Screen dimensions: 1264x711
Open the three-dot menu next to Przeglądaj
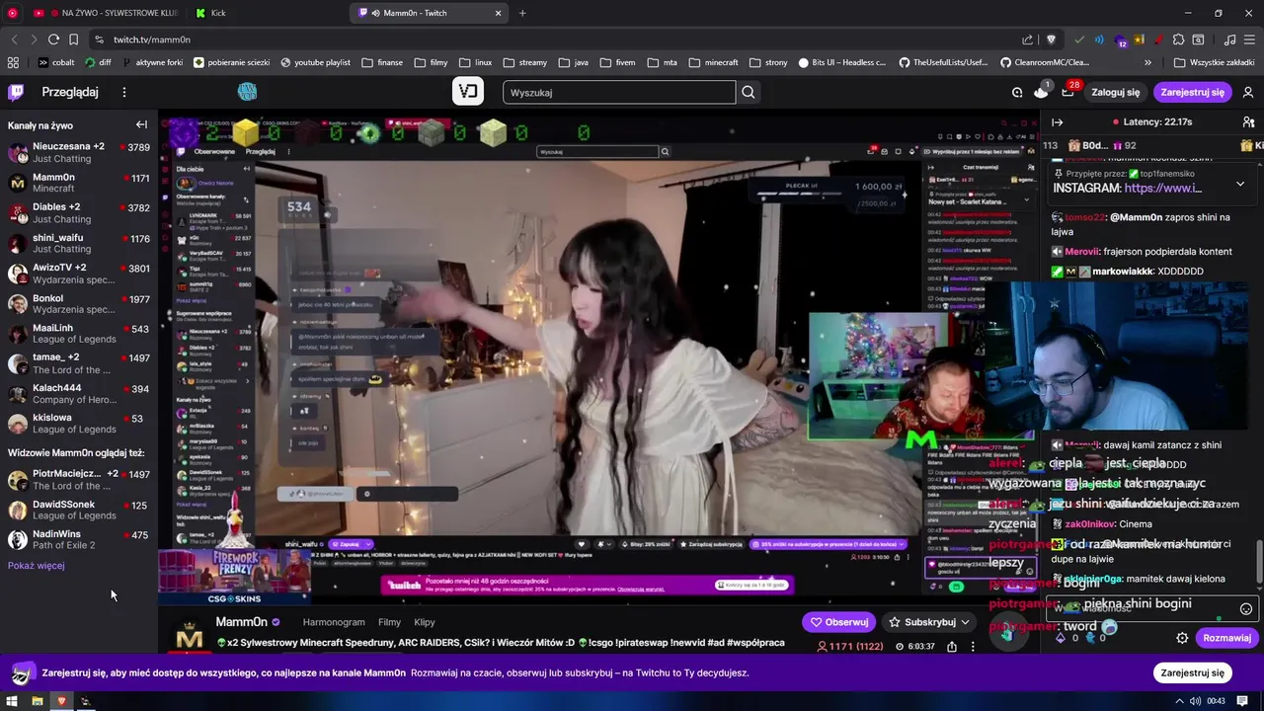[124, 92]
